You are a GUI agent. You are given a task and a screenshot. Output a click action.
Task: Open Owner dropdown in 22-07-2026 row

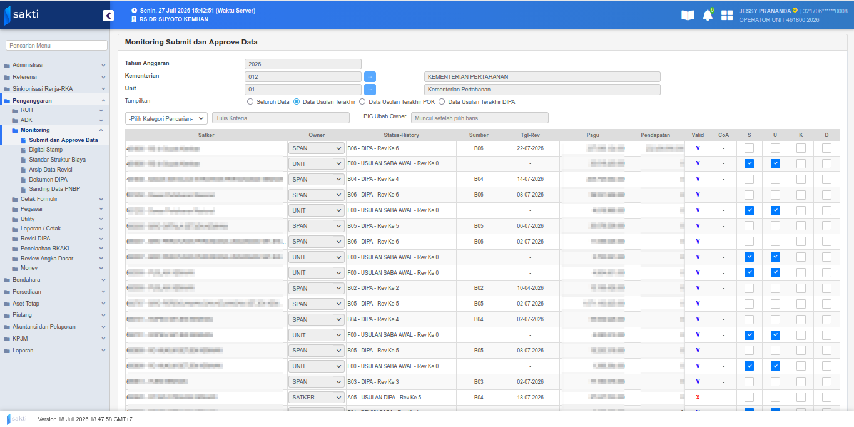[317, 148]
